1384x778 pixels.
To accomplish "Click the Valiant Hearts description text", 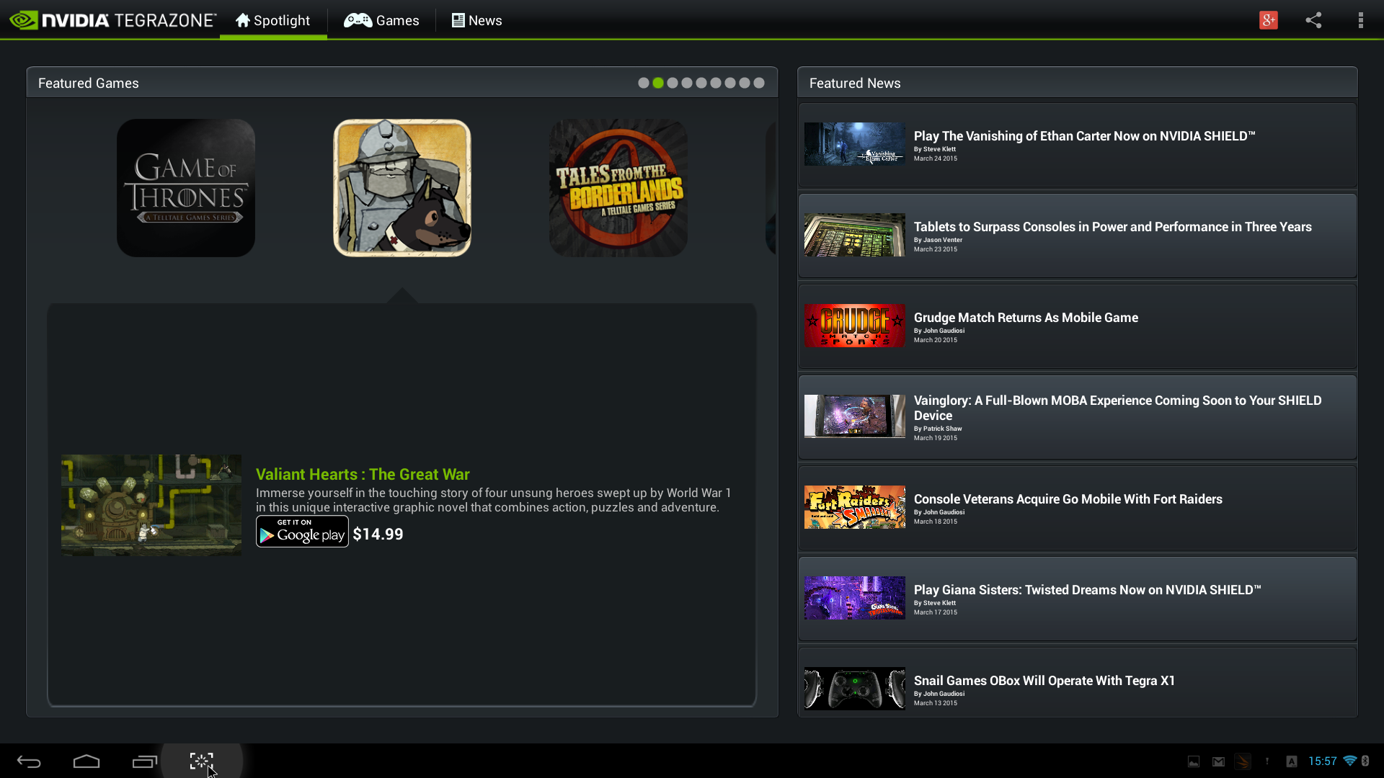I will 494,500.
